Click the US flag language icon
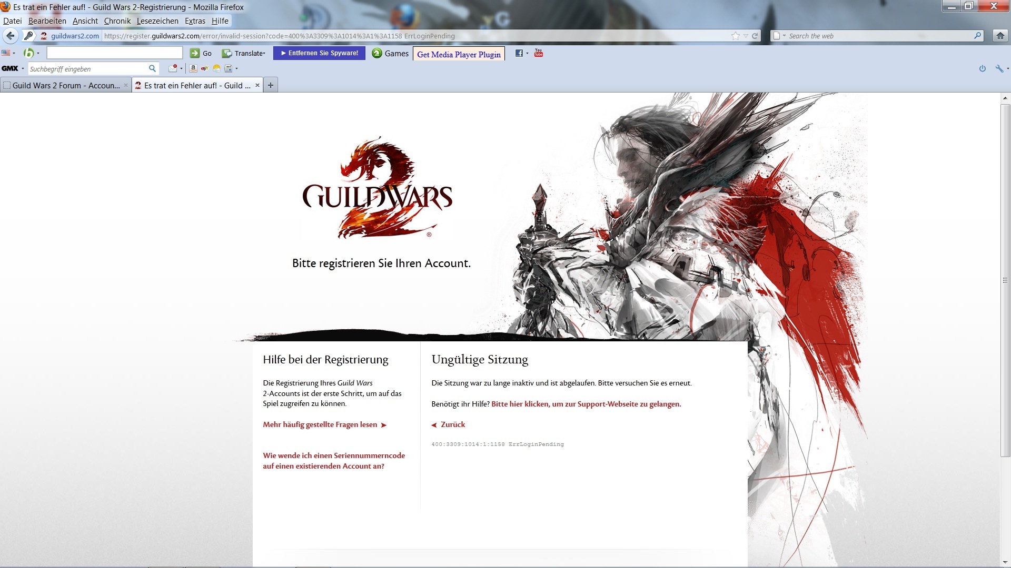This screenshot has width=1011, height=568. [x=6, y=53]
